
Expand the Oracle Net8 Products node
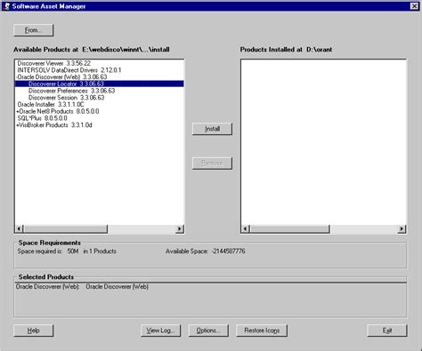coord(18,112)
